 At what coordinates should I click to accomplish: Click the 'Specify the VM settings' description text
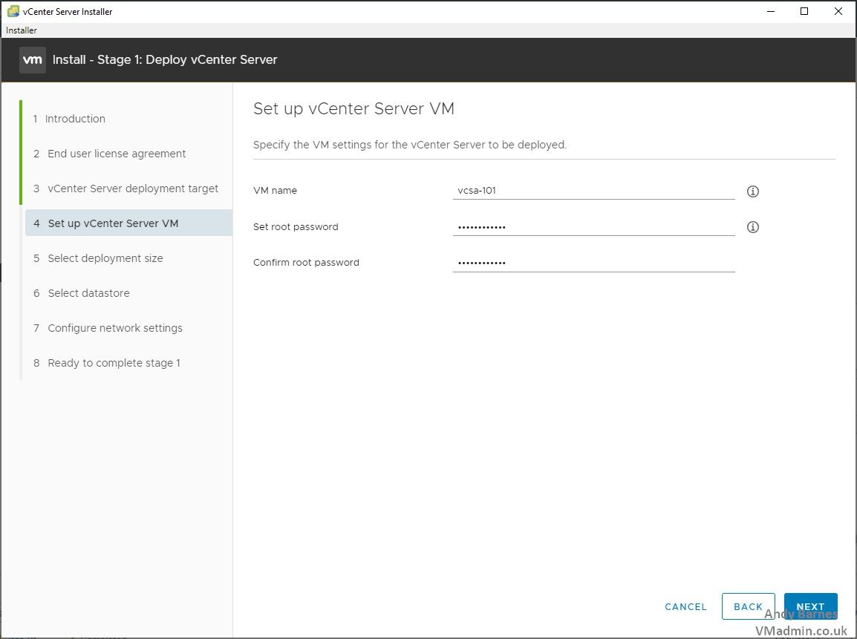point(410,145)
